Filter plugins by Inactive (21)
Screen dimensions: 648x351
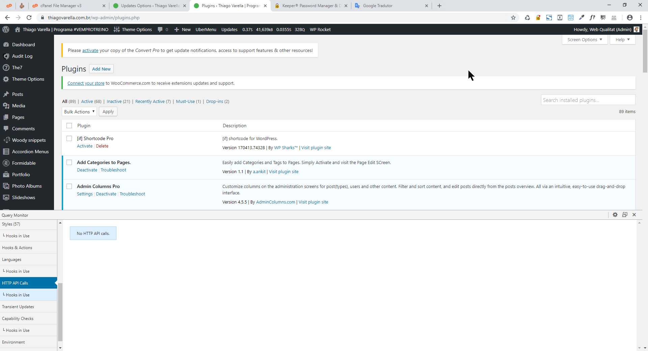coord(118,102)
